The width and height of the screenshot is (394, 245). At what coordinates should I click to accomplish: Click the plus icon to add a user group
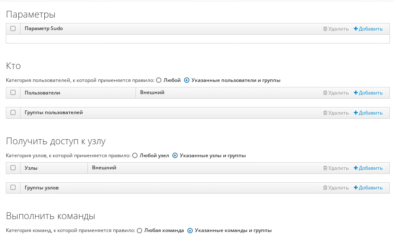click(355, 112)
